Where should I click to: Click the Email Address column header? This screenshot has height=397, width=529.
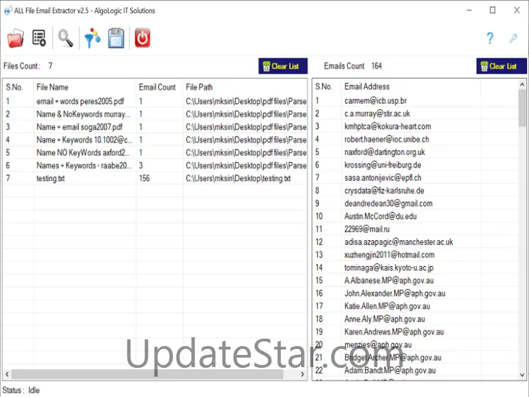click(x=367, y=87)
